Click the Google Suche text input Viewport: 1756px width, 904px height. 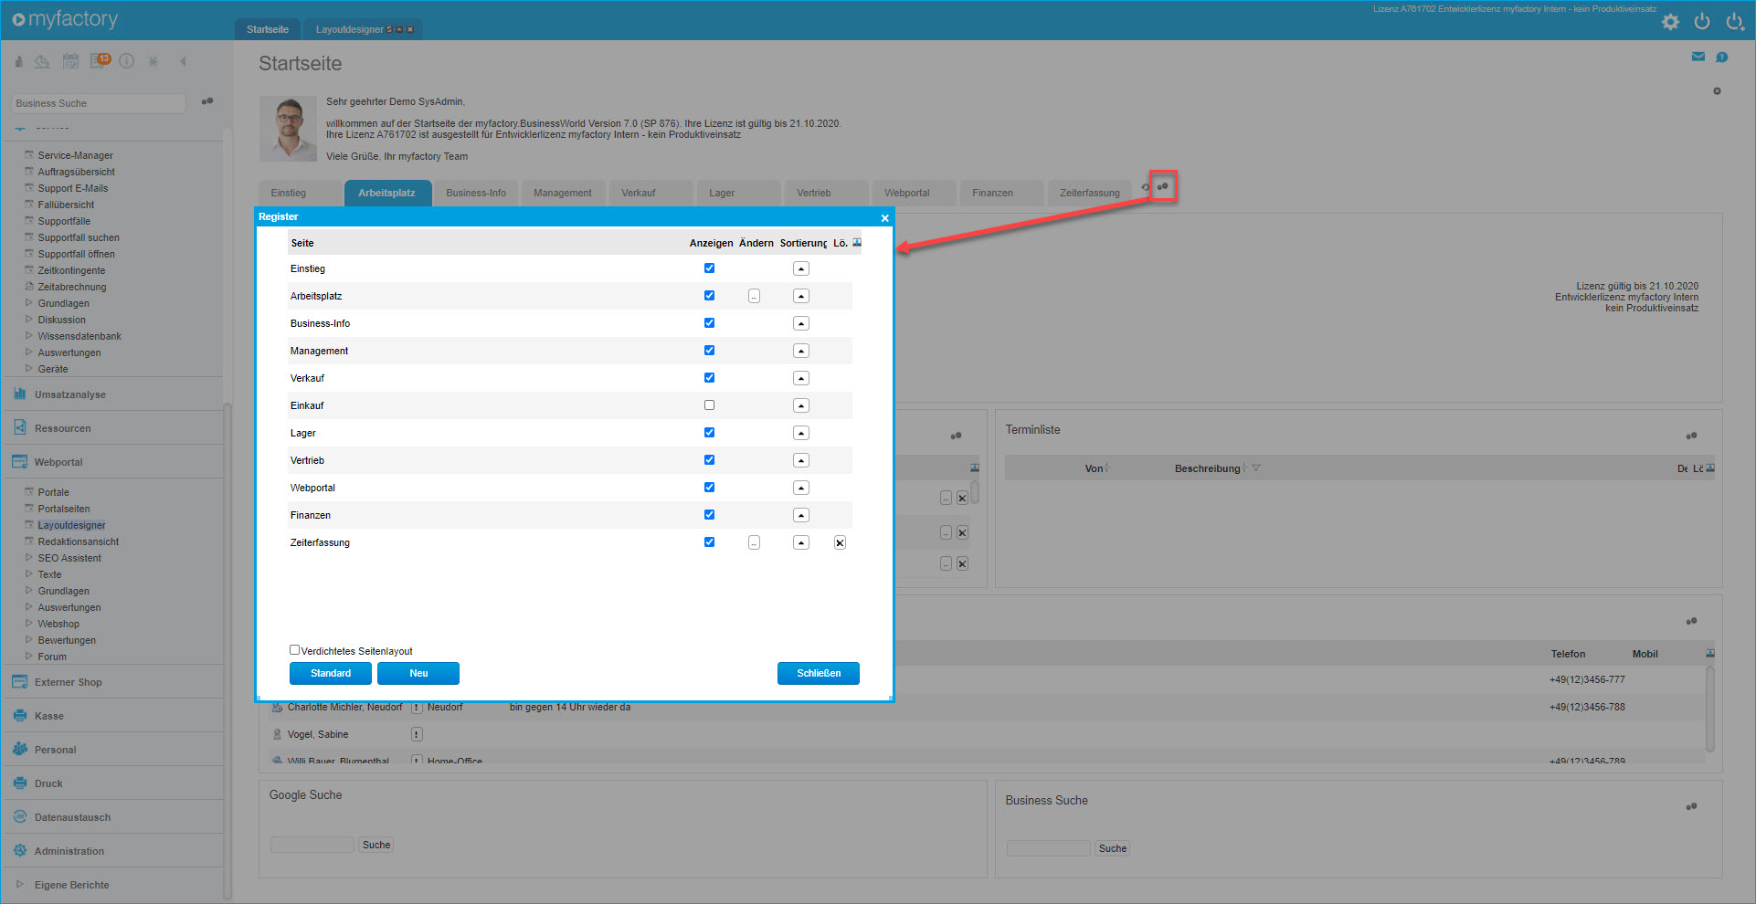pyautogui.click(x=312, y=845)
